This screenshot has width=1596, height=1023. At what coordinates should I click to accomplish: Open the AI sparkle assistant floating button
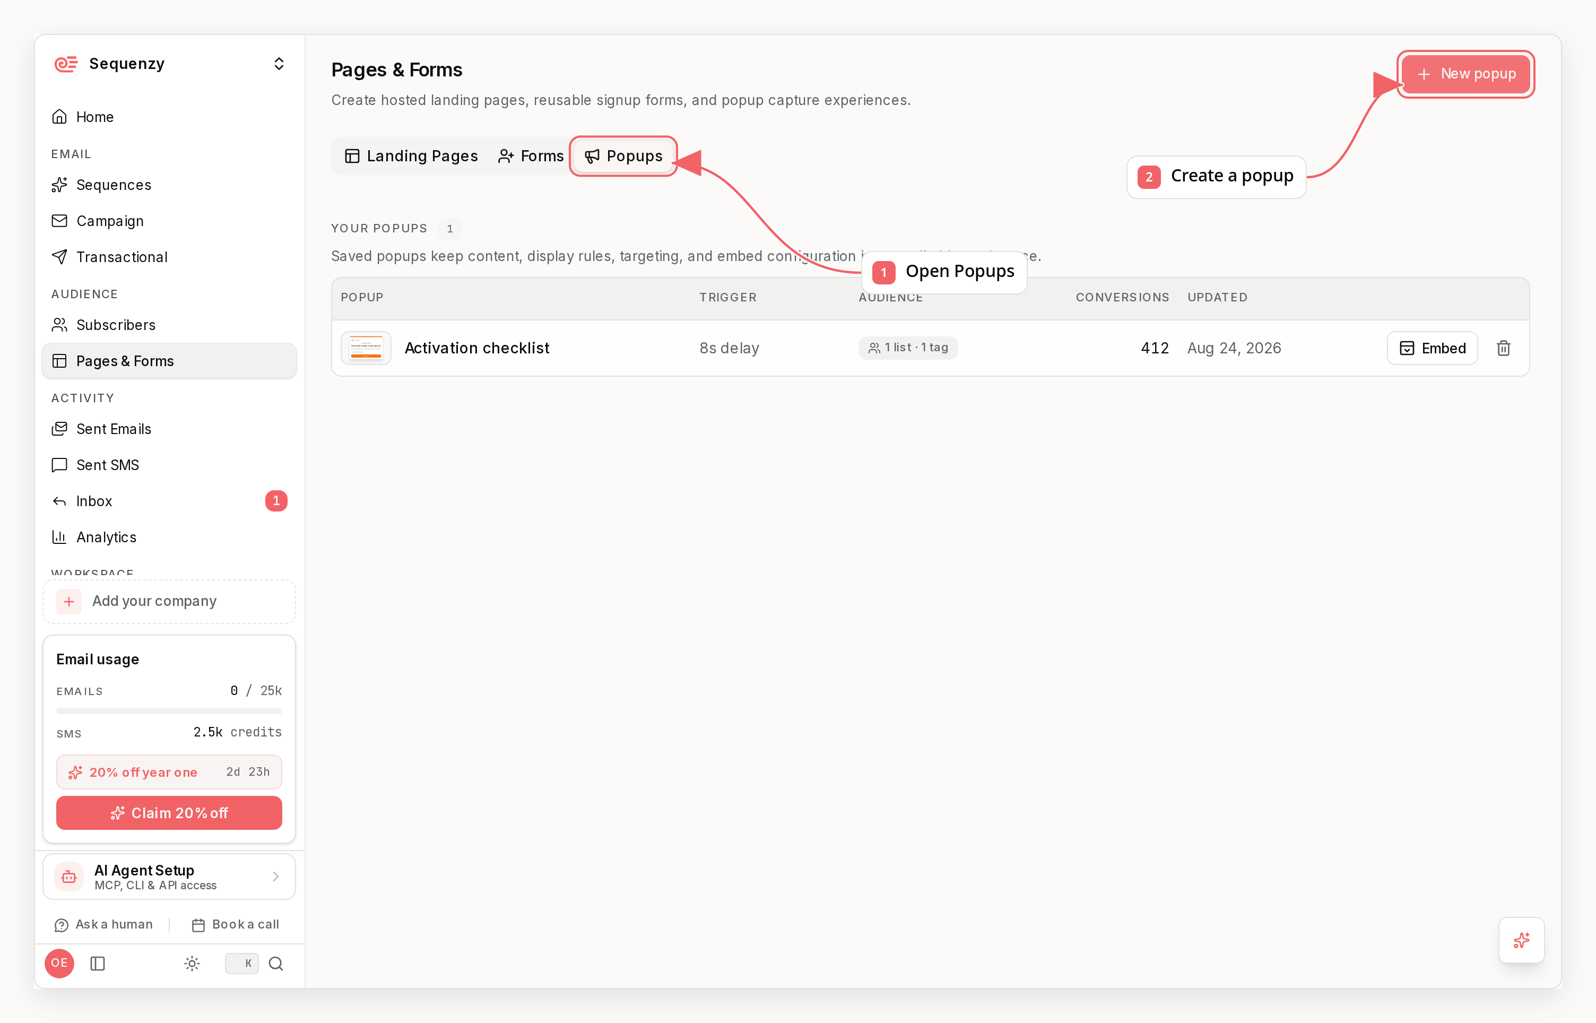tap(1522, 940)
